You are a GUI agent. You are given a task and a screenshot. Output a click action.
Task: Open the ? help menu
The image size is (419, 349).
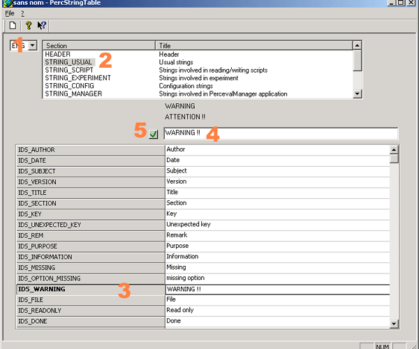tap(22, 13)
